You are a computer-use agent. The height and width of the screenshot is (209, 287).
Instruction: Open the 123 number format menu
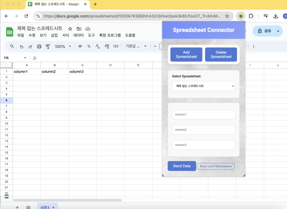click(116, 46)
